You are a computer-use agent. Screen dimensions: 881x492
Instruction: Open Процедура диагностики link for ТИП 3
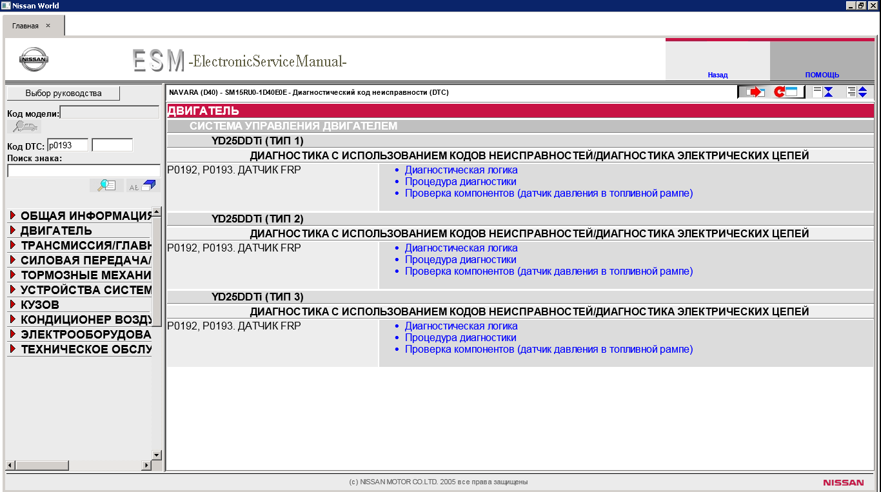click(460, 338)
